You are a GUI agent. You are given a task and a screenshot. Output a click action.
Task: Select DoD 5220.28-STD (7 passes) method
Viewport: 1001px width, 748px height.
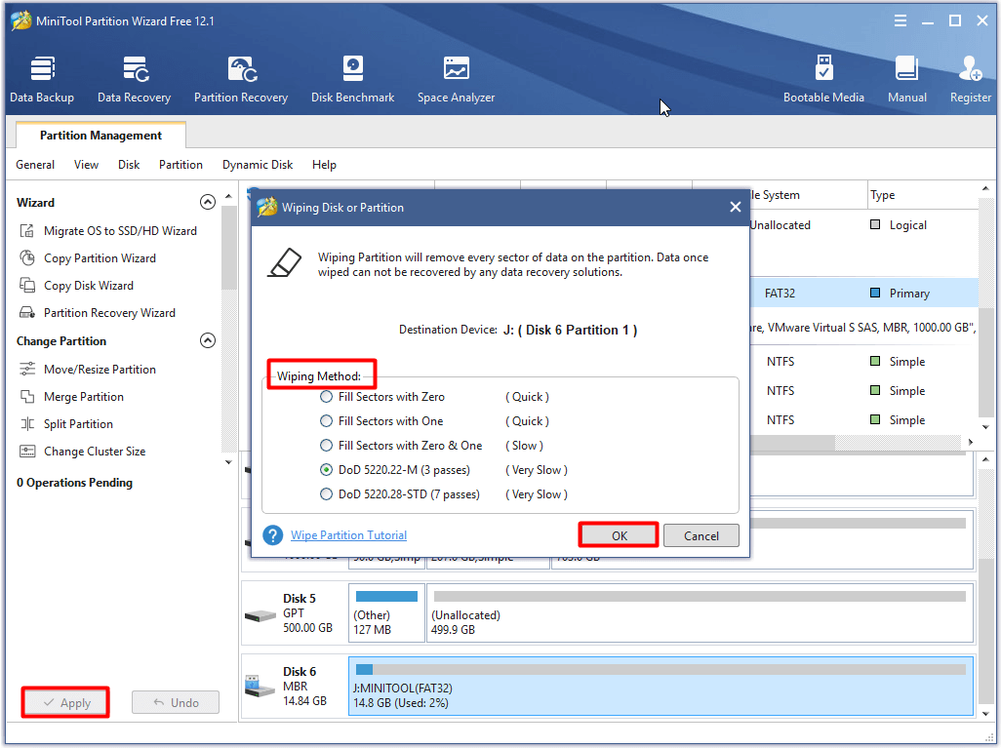[x=326, y=494]
